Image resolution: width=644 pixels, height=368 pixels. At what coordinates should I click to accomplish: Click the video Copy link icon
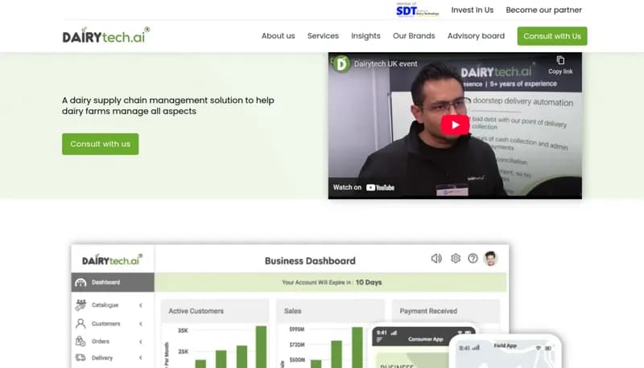560,65
